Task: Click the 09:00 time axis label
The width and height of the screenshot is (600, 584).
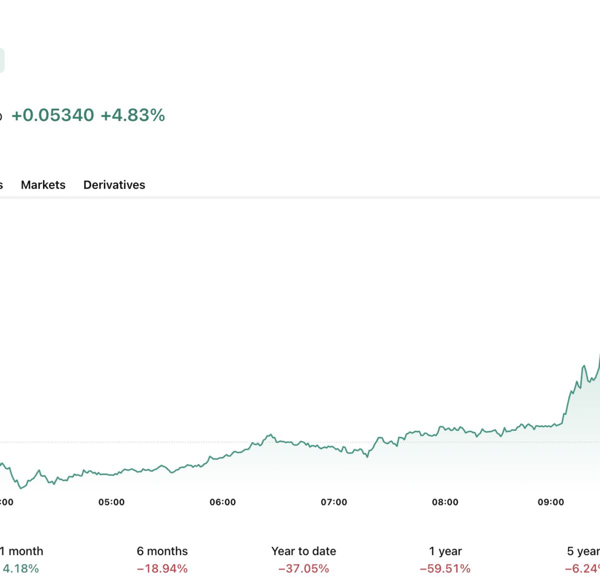Action: click(550, 502)
